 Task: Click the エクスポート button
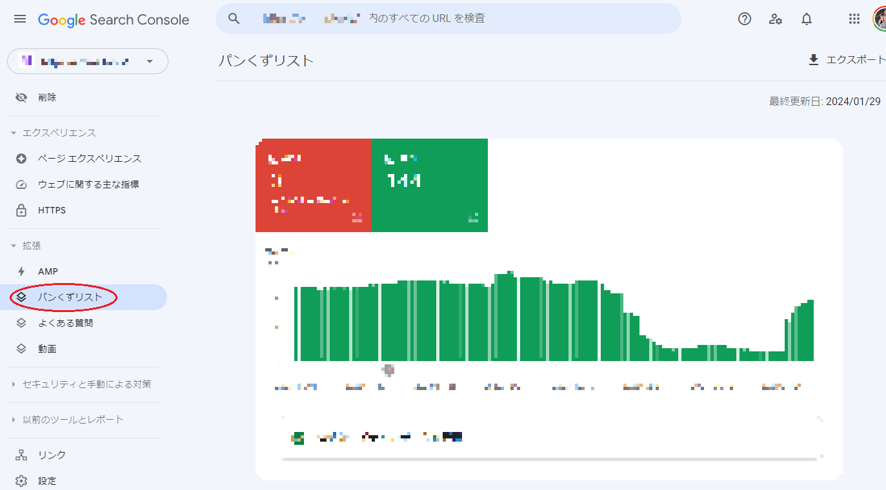coord(845,59)
